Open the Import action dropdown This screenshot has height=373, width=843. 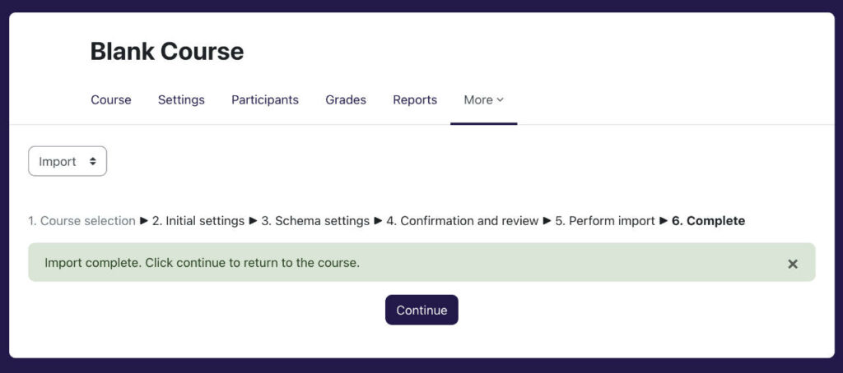tap(68, 162)
